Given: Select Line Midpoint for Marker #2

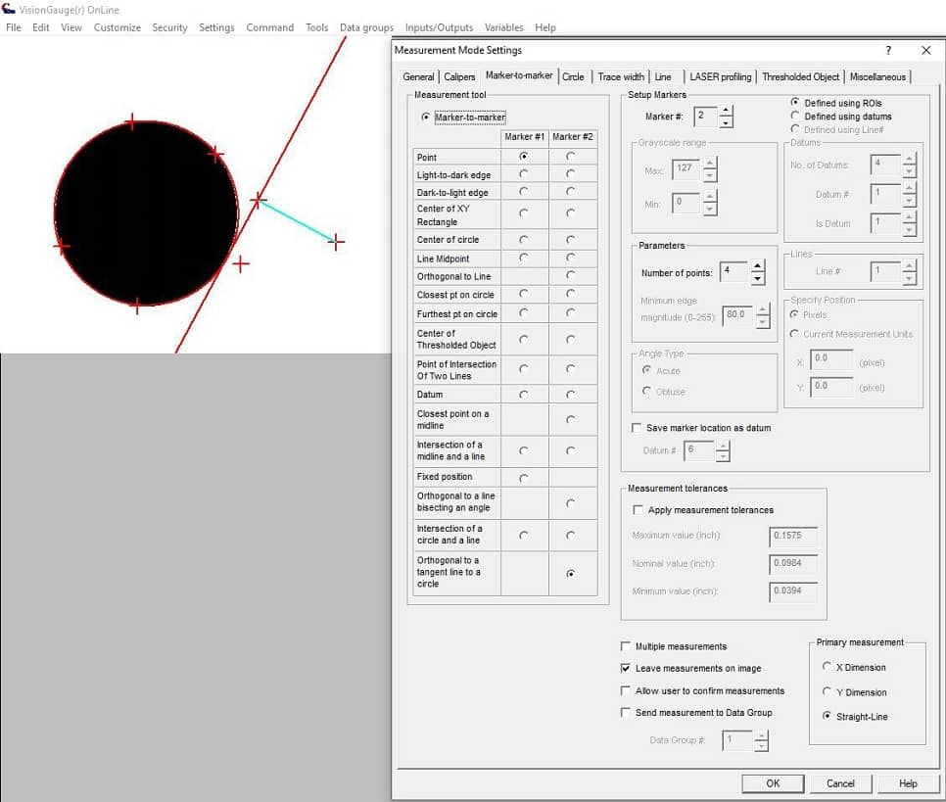Looking at the screenshot, I should [x=571, y=258].
